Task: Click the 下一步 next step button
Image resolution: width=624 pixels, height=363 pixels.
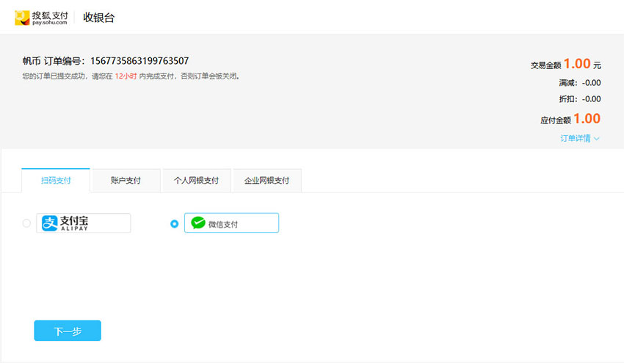Action: tap(68, 331)
